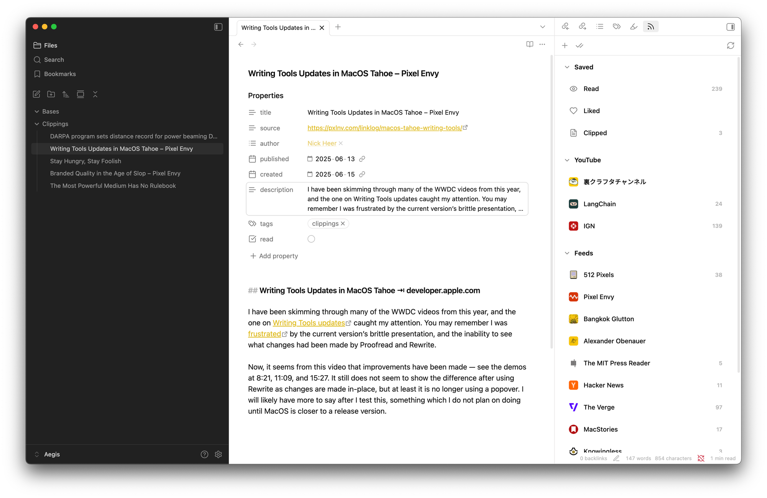
Task: Open the Hacker News feed
Action: coord(646,385)
